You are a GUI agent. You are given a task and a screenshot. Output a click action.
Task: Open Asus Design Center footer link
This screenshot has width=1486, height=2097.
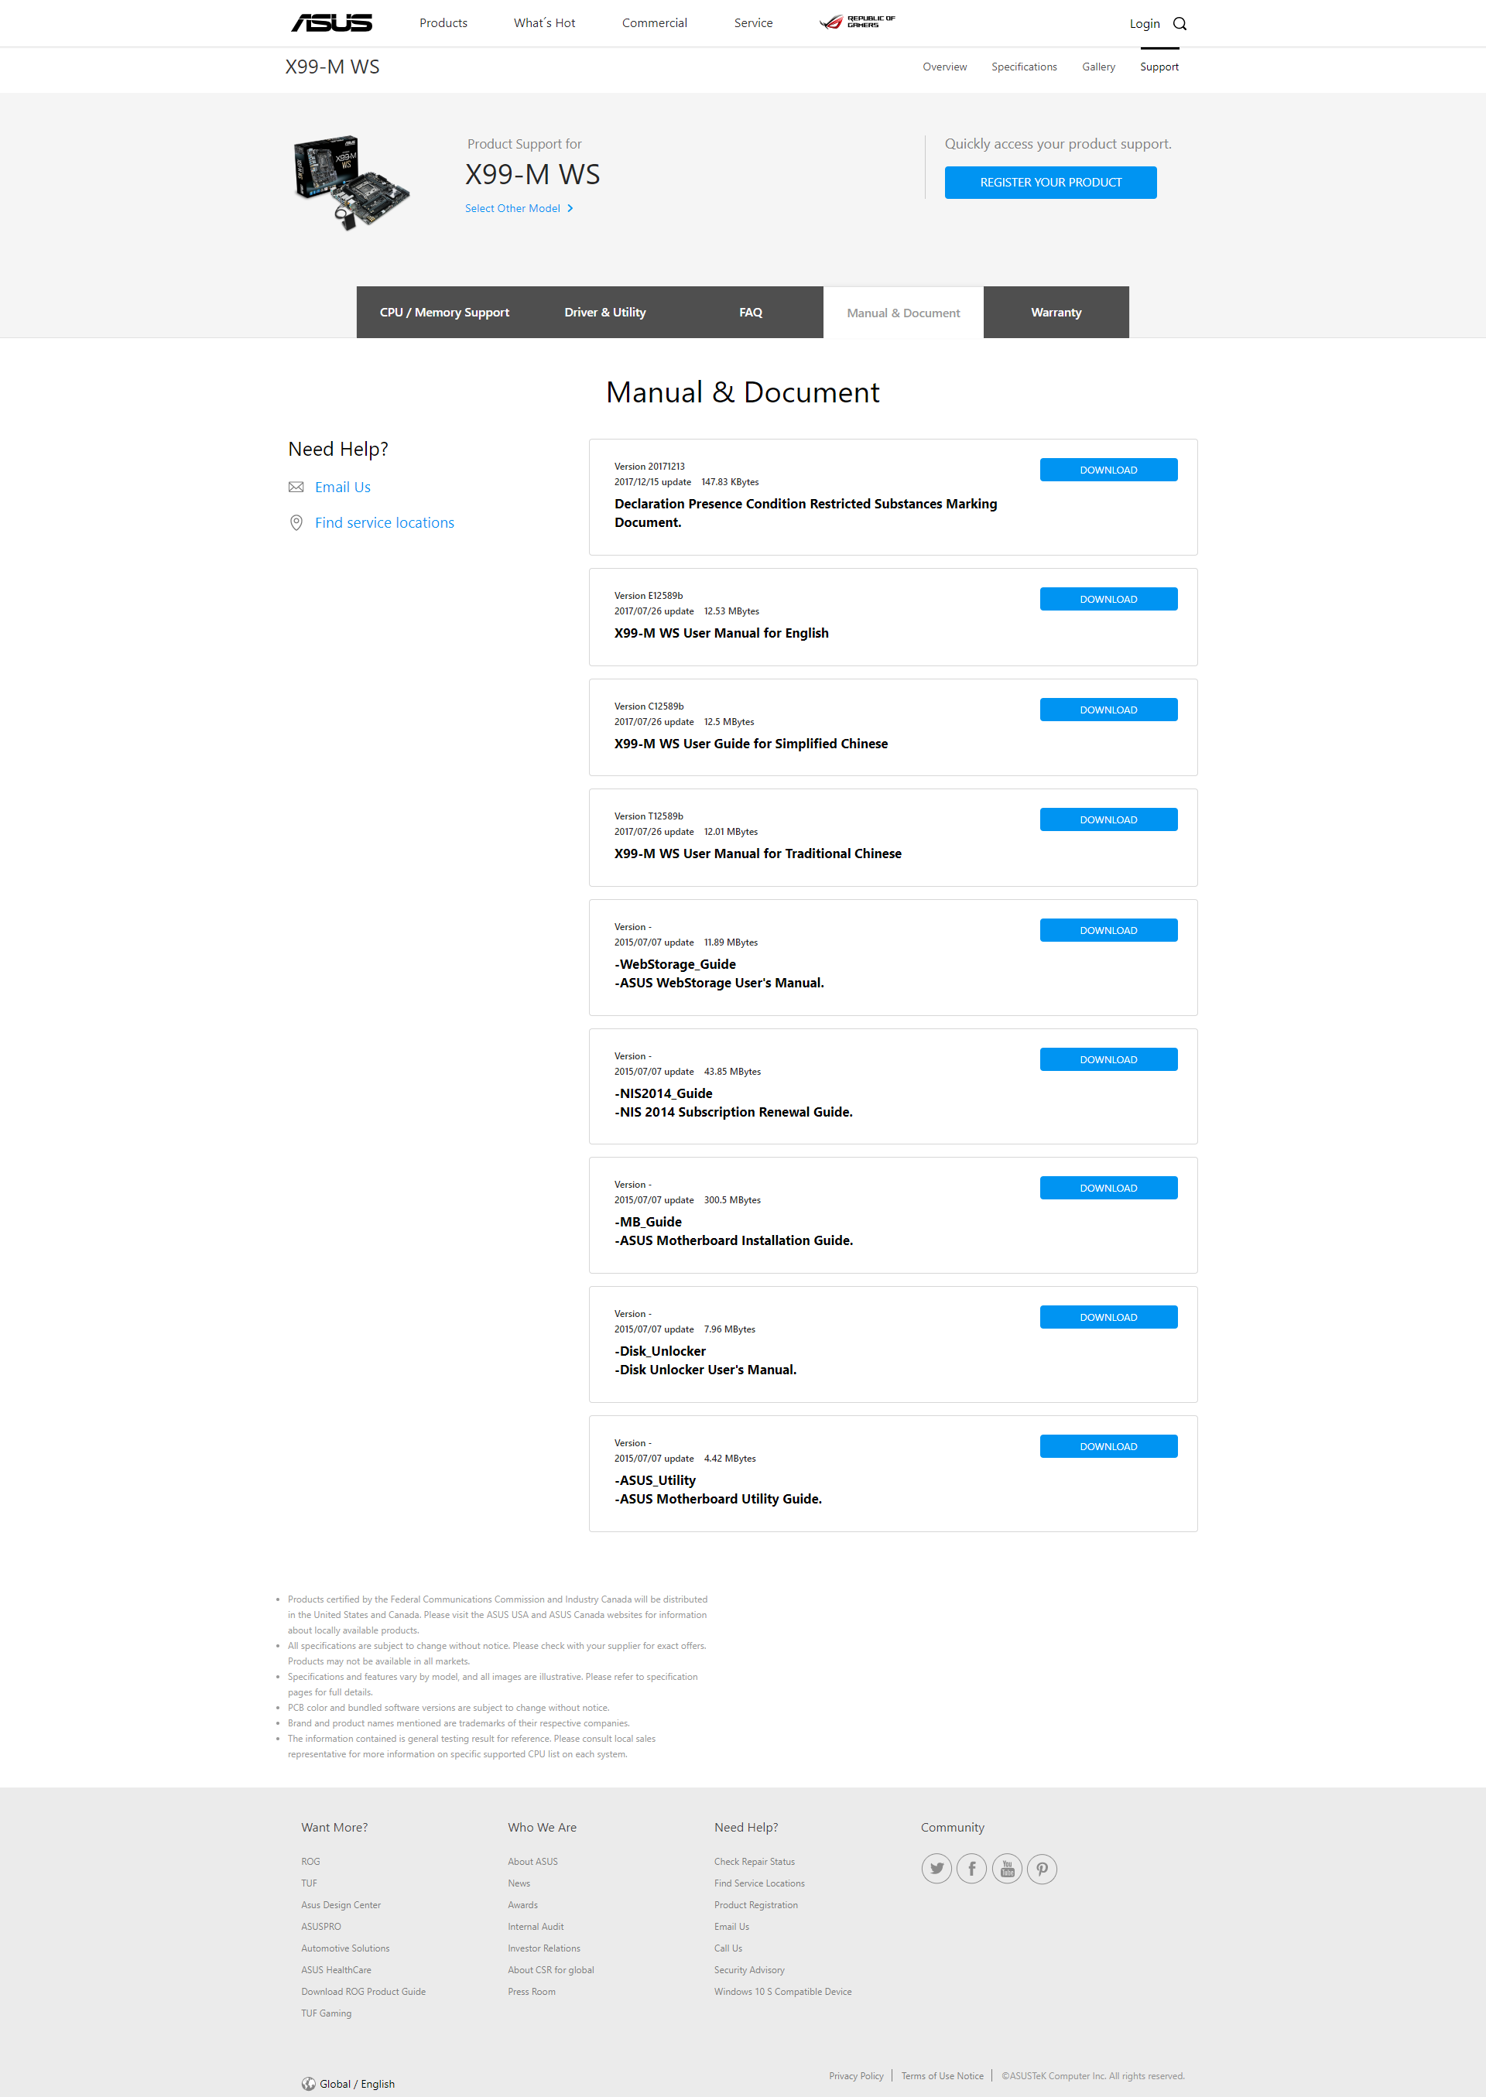tap(341, 1905)
